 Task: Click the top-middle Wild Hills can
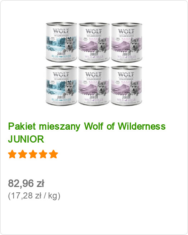coord(94,42)
